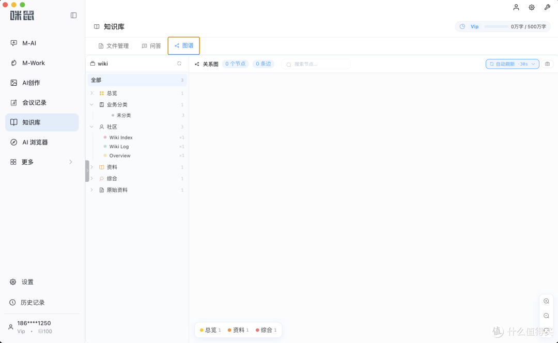The width and height of the screenshot is (558, 343).
Task: Click the Vip quota clock icon
Action: (462, 26)
